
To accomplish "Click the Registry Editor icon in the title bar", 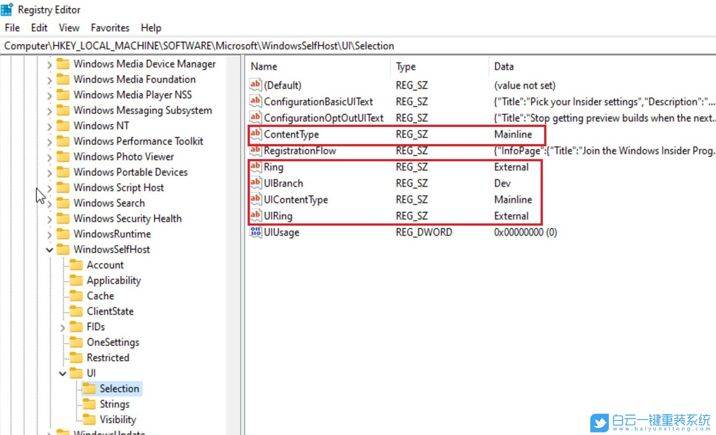I will point(7,9).
